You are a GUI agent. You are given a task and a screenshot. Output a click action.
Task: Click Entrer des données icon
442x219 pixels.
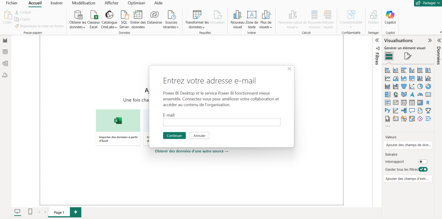[138, 15]
